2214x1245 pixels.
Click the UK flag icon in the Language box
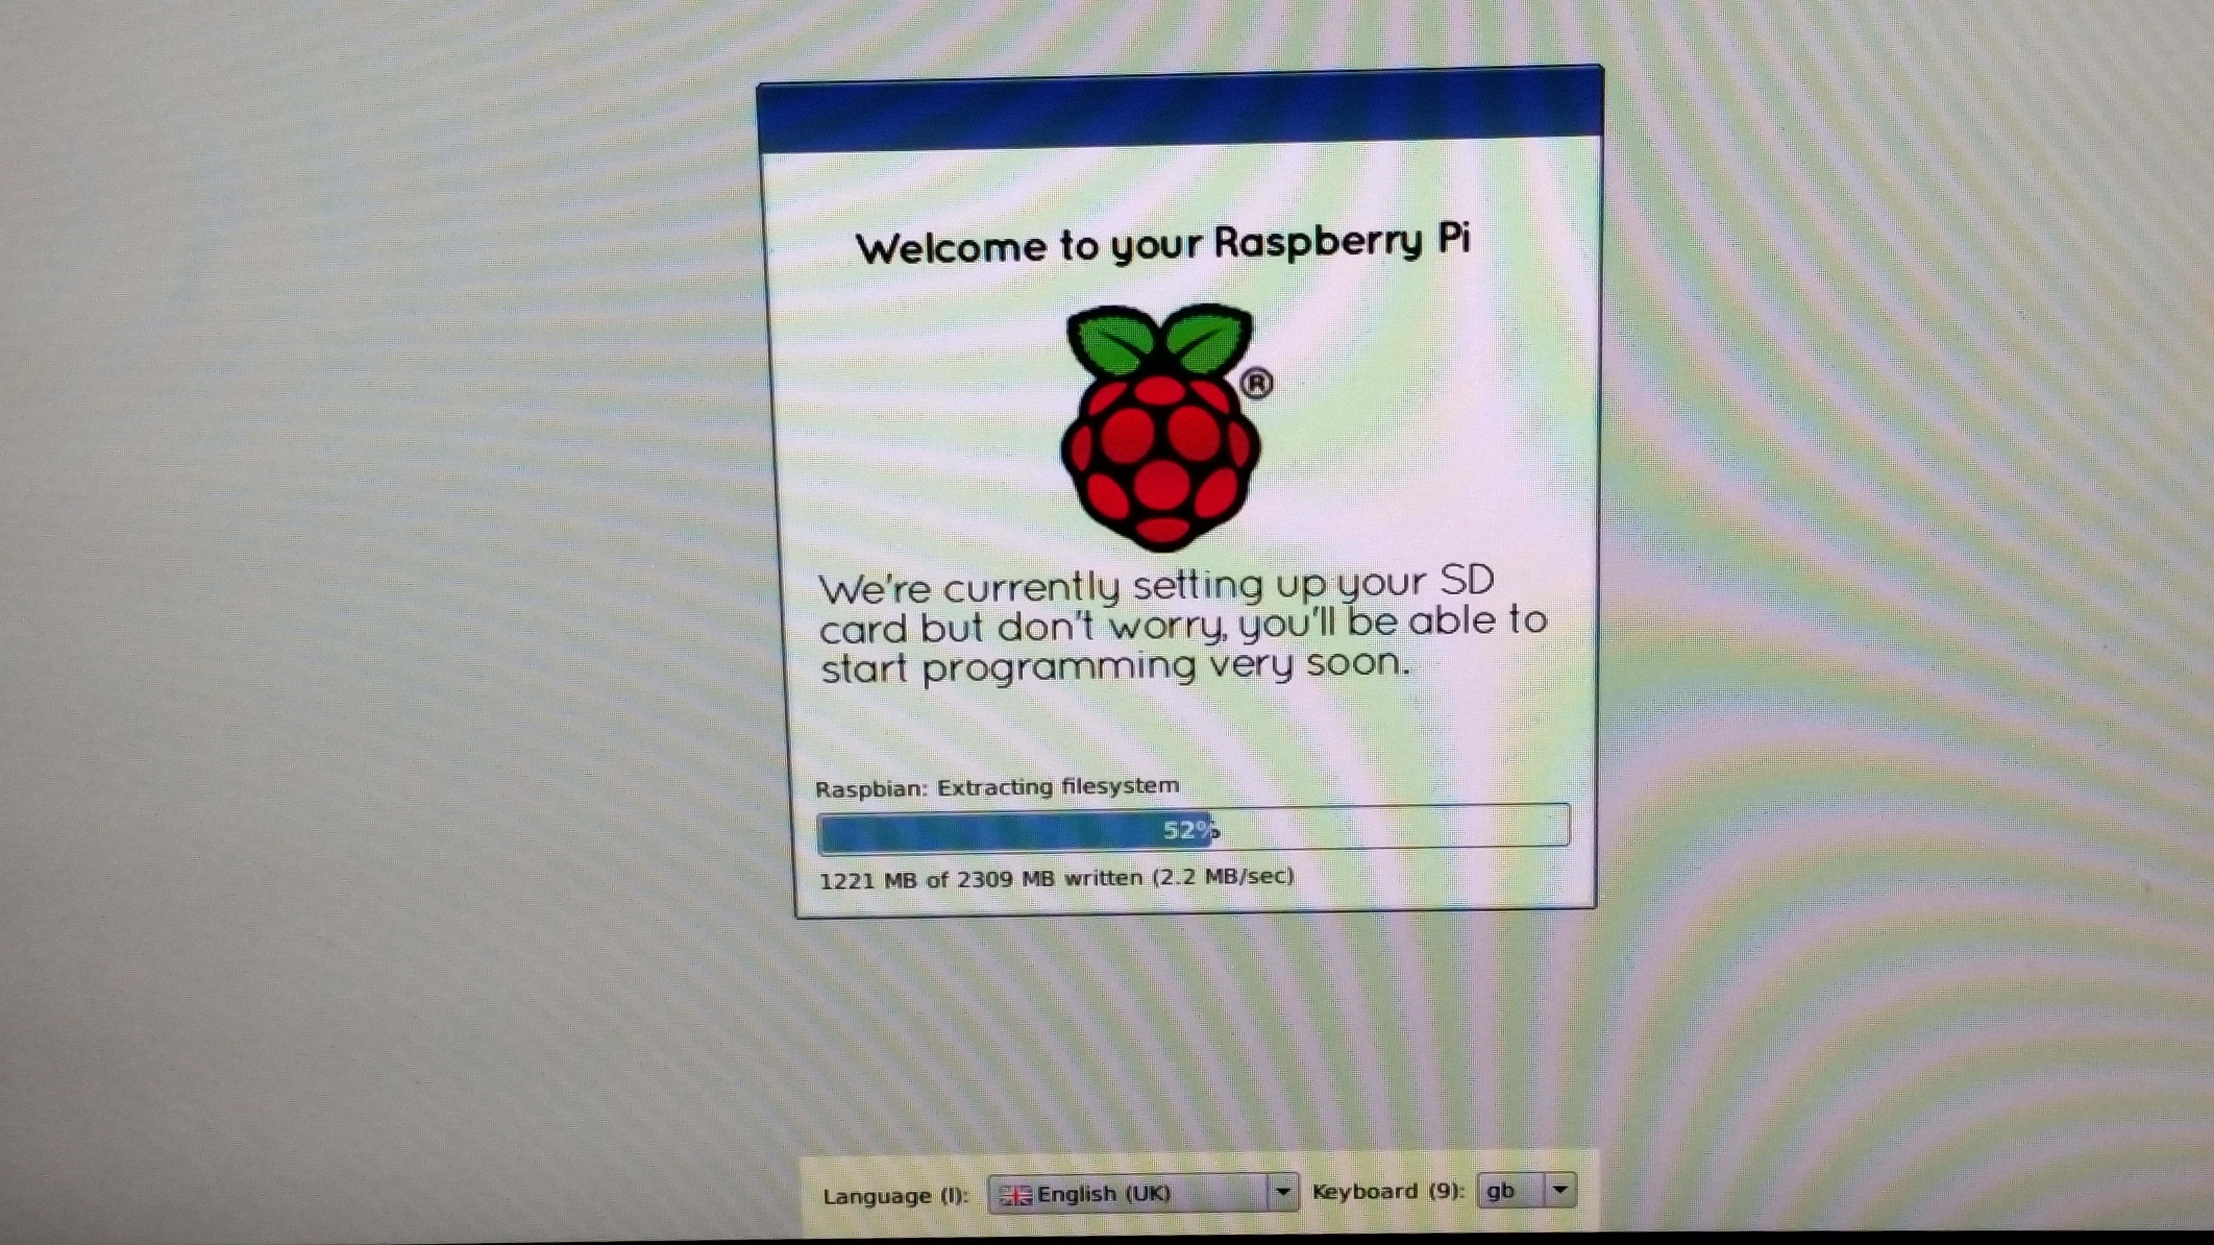point(1016,1195)
